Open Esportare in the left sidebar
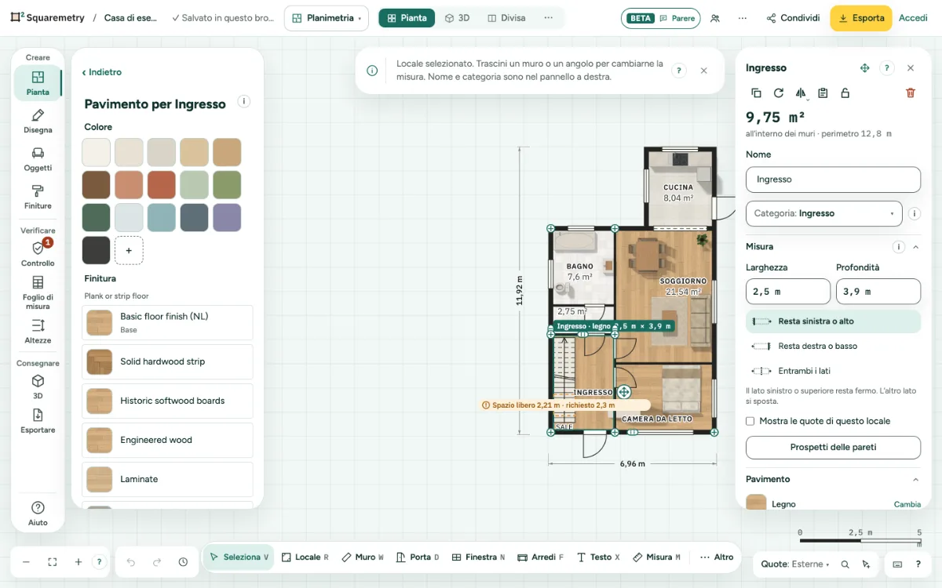 pos(38,421)
